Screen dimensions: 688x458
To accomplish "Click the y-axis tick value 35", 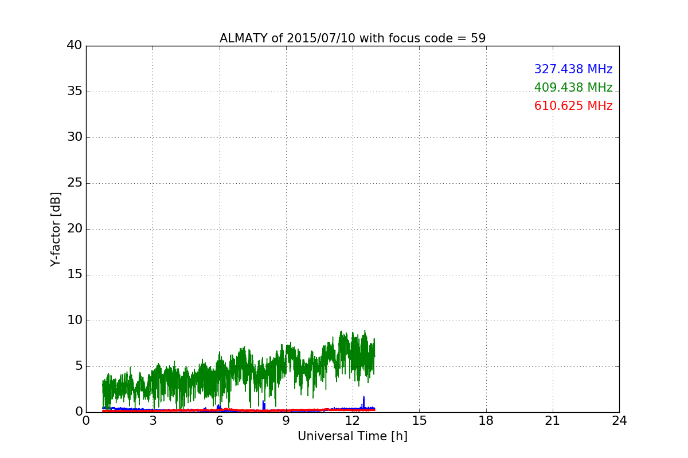I will (x=75, y=92).
